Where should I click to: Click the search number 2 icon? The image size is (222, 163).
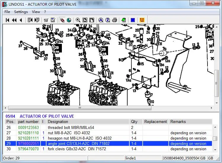(108, 20)
